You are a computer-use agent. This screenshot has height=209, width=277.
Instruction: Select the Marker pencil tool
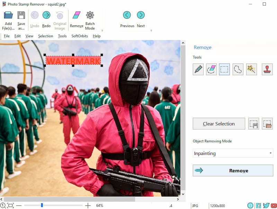198,69
